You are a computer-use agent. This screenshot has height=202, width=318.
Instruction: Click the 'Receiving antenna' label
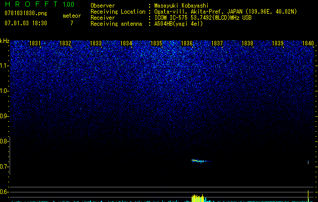116,24
